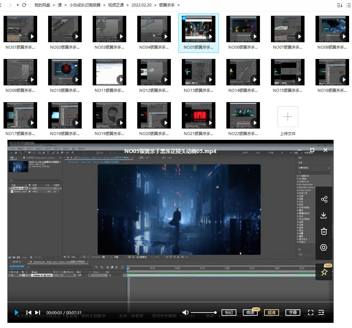This screenshot has height=328, width=352.
Task: Open the 倍速 playback speed menu
Action: point(250,313)
